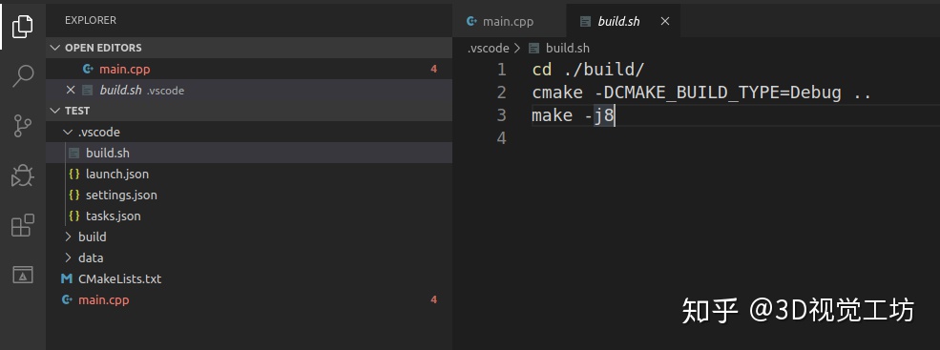Open the Extensions view
Screen dimensions: 940x350
(x=23, y=225)
